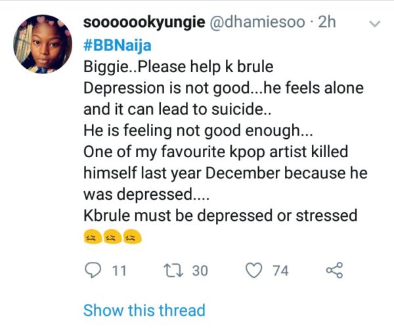Viewport: 394px width, 334px height.
Task: Click the @dhamiesoo handle
Action: [x=257, y=23]
